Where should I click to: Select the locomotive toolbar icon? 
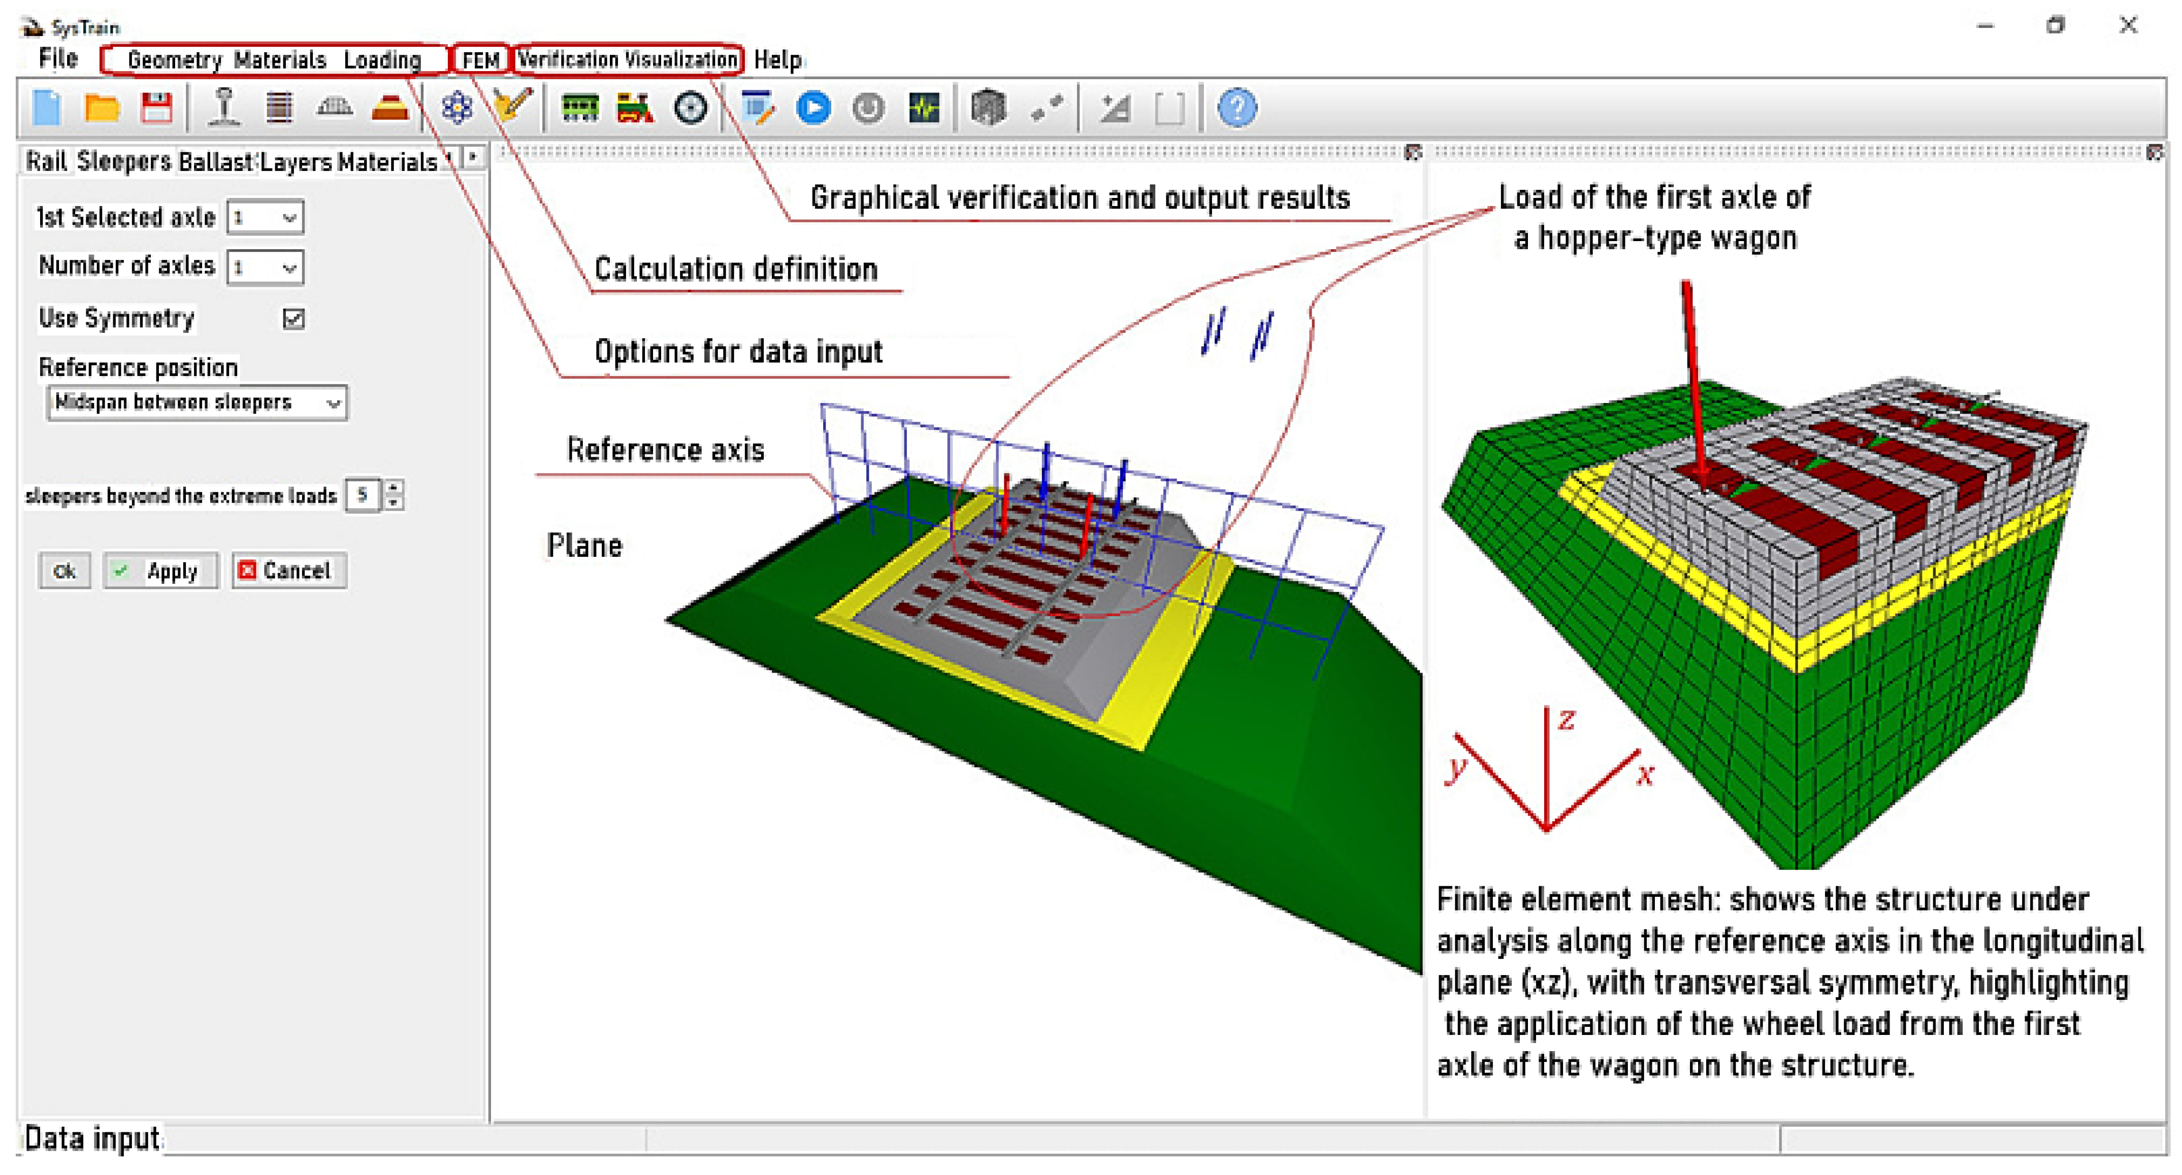[635, 108]
